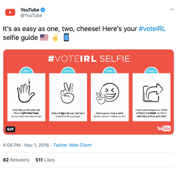View the 511 Likes list
The height and width of the screenshot is (170, 176).
point(45,160)
